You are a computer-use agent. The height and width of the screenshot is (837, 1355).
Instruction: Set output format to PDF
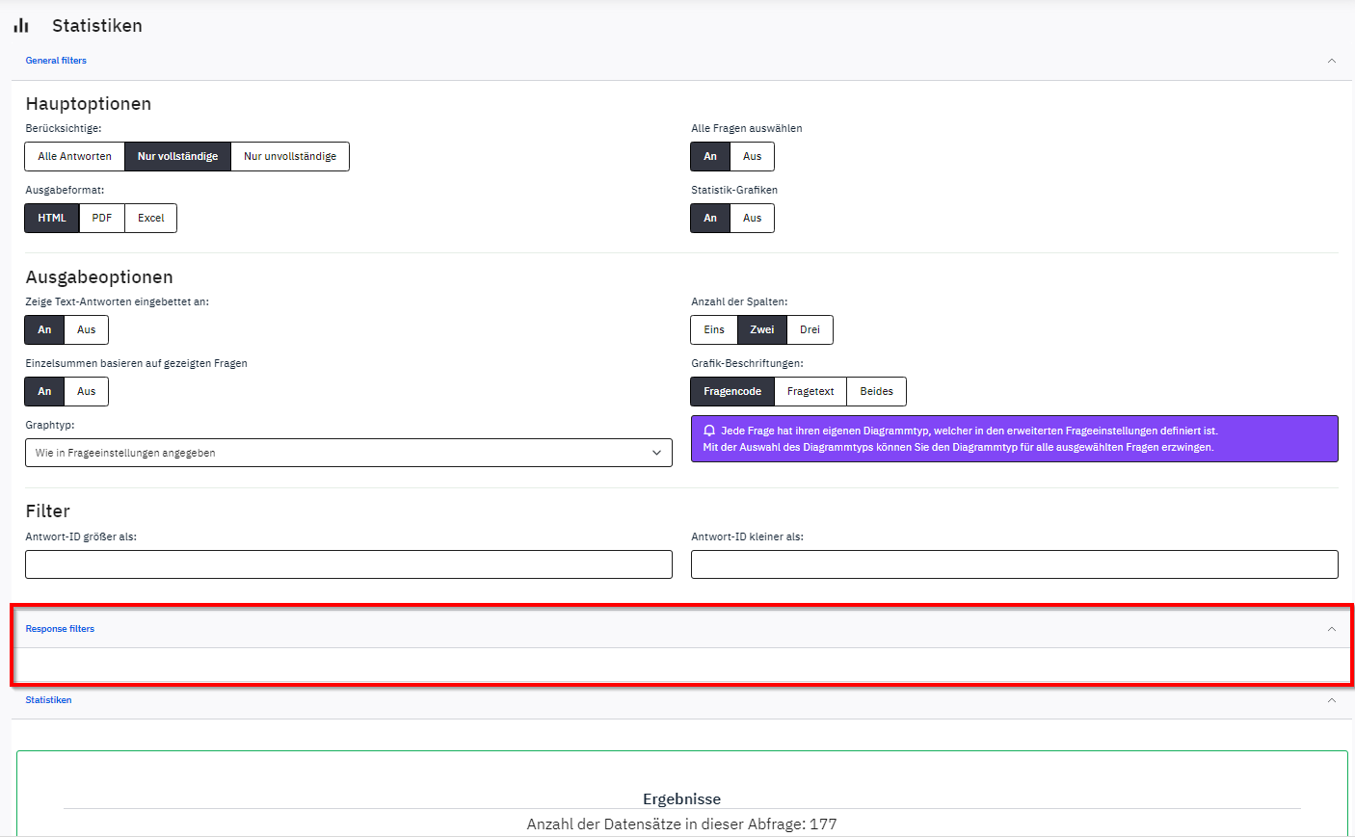click(x=102, y=218)
